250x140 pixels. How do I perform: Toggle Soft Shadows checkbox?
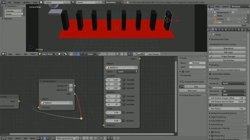pyautogui.click(x=210, y=87)
